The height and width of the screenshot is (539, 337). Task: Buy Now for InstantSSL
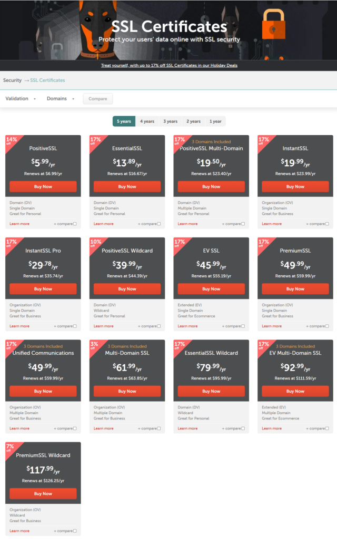(295, 187)
